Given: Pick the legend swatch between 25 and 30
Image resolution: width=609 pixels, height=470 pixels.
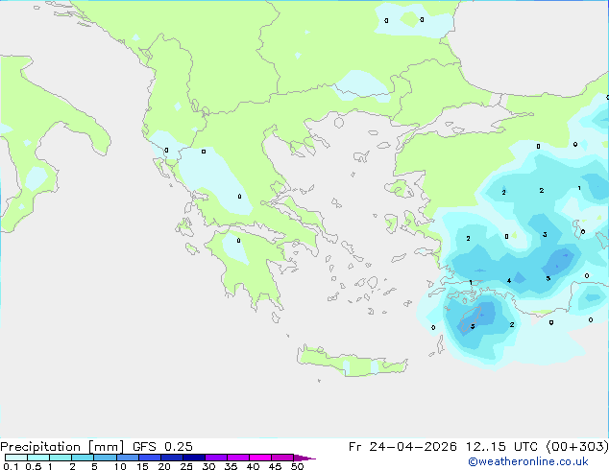Looking at the screenshot, I should point(194,458).
